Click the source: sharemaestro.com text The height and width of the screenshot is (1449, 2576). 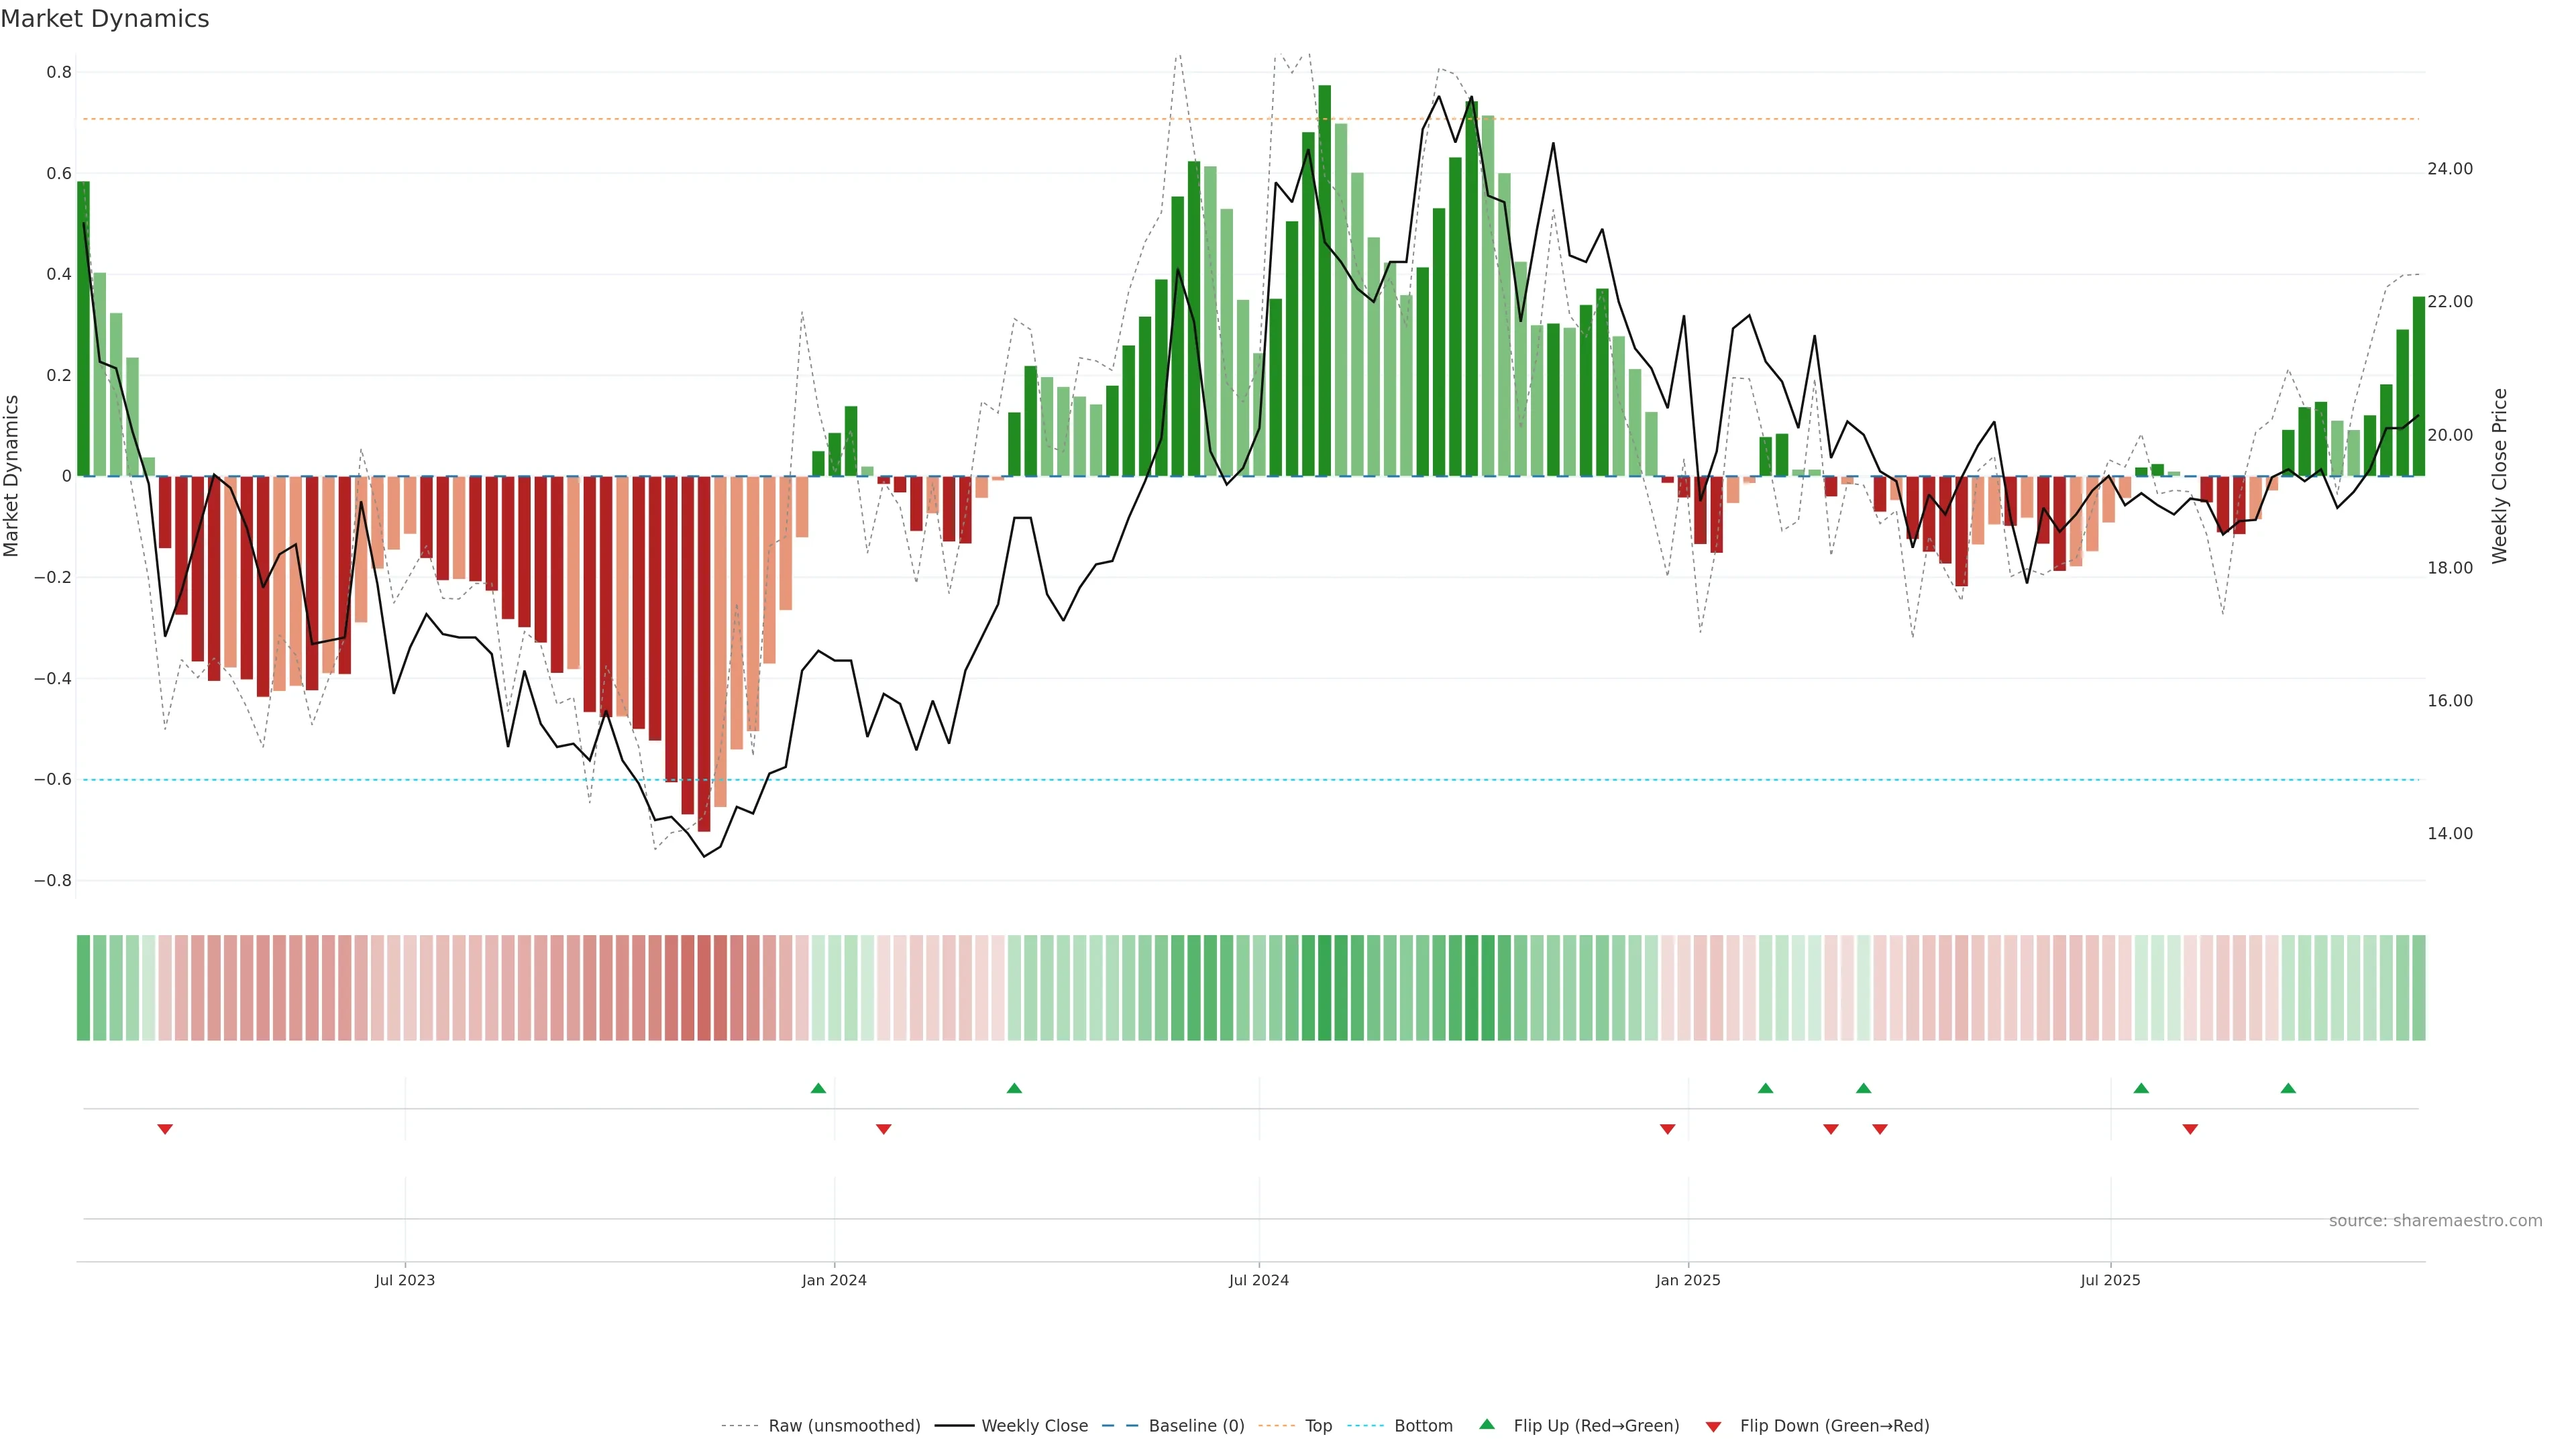point(2435,1221)
